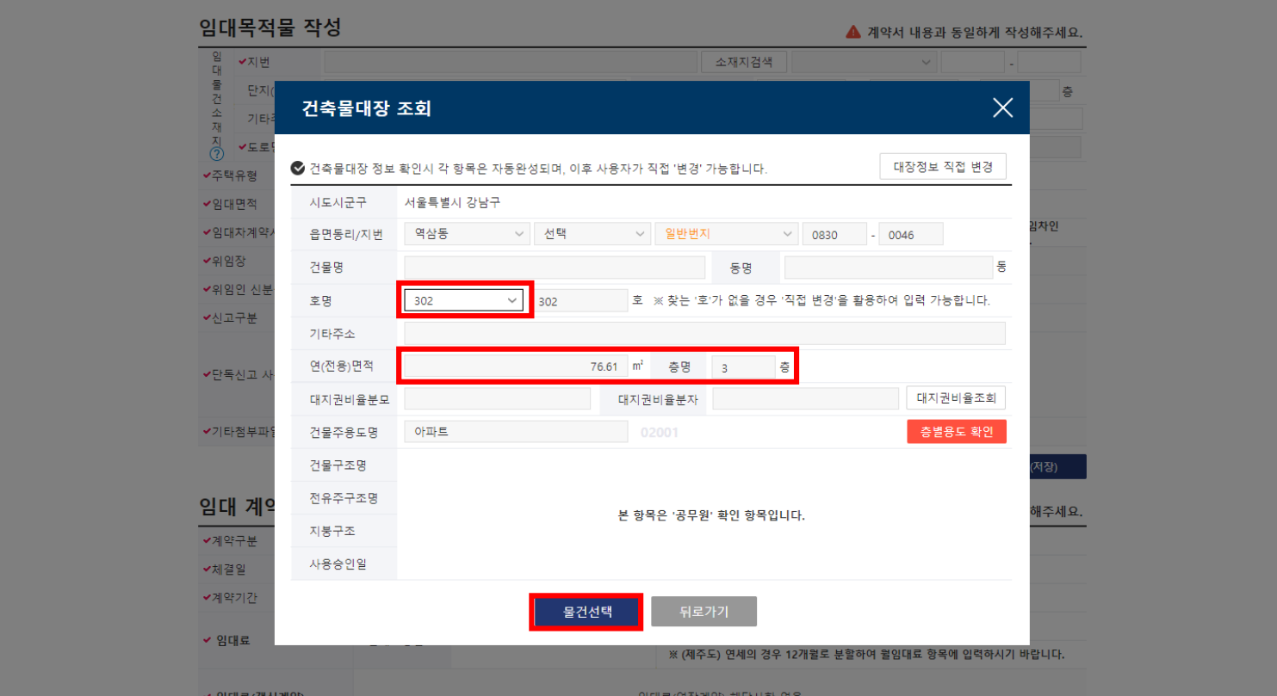
Task: Click the 대지권비율분모 input field
Action: [498, 398]
